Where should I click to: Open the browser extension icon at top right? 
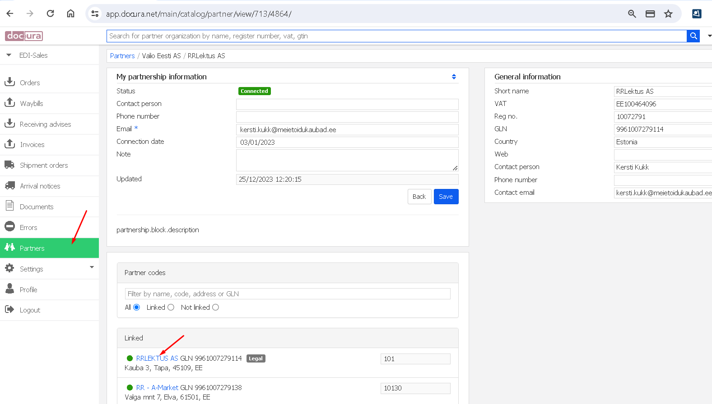[x=697, y=14]
